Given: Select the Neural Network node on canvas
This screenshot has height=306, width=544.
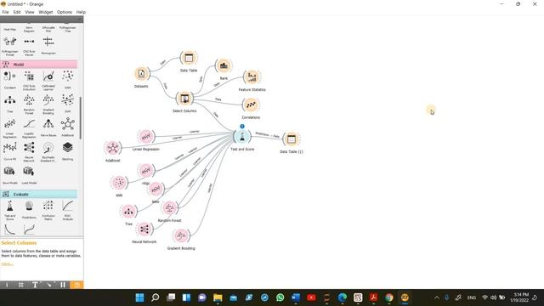Looking at the screenshot, I should pos(144,229).
